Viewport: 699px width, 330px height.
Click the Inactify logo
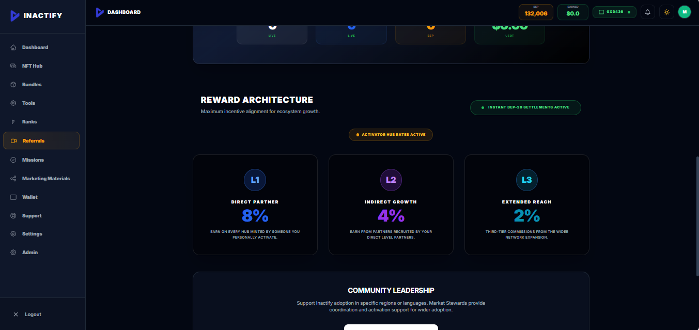[35, 15]
